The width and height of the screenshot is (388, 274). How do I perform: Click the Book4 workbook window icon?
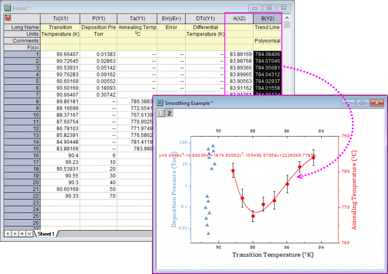coord(7,8)
